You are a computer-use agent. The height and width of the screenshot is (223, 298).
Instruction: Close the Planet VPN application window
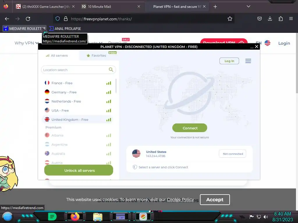[257, 47]
